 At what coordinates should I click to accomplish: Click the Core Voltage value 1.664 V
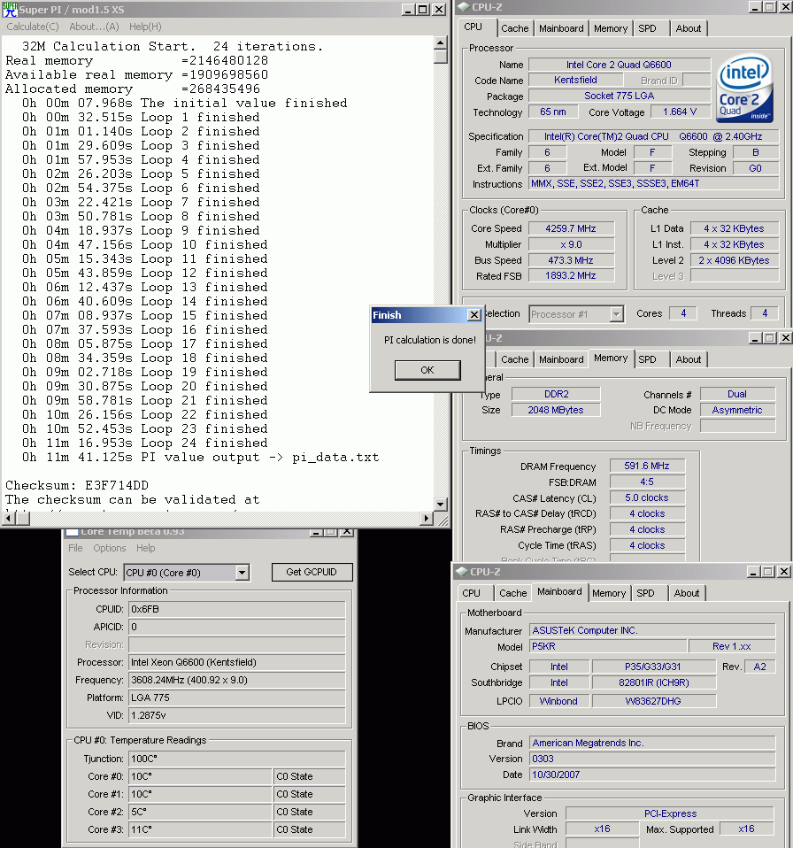click(680, 112)
